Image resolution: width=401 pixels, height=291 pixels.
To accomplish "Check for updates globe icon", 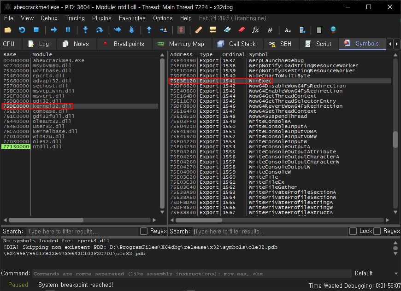I will (x=333, y=30).
